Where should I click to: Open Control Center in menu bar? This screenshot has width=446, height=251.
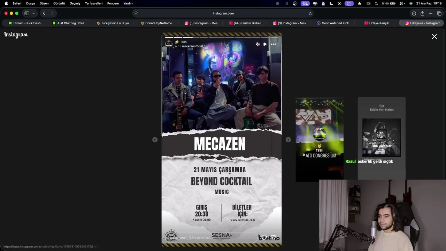tap(402, 3)
